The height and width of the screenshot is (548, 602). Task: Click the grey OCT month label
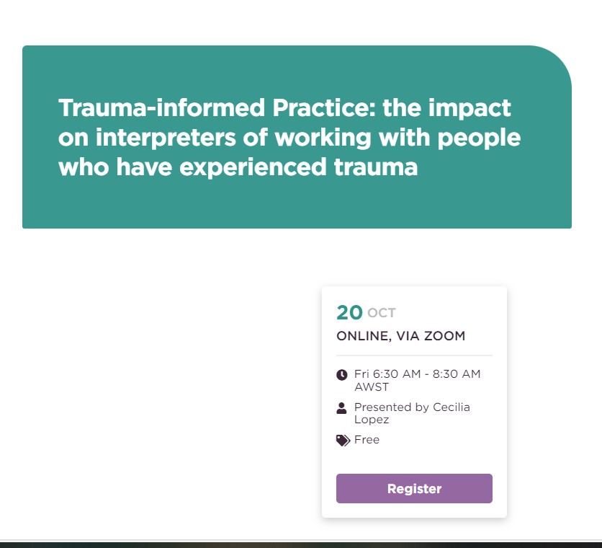(x=381, y=313)
